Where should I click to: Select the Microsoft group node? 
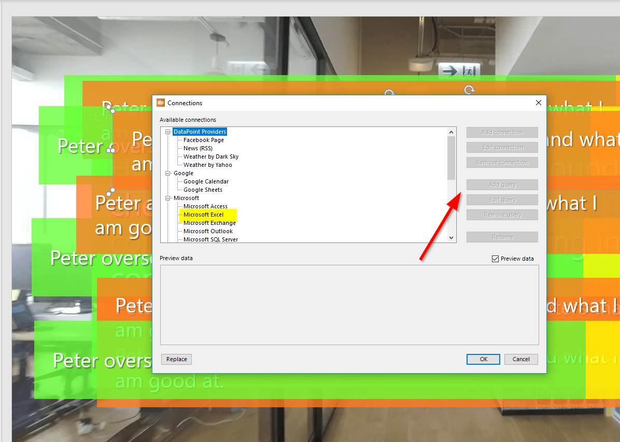(186, 198)
